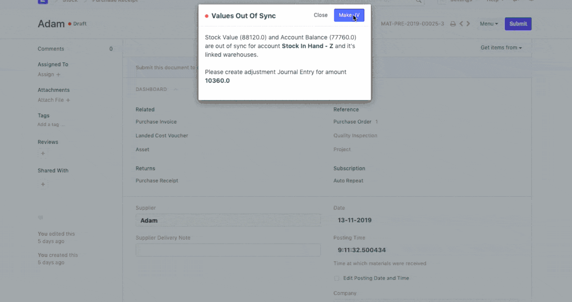
Task: Click the print icon
Action: 453,24
